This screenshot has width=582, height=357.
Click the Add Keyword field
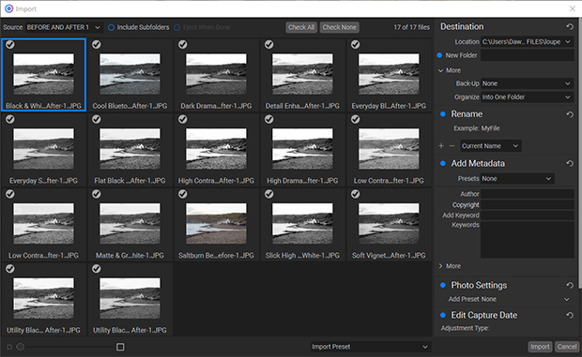(x=527, y=216)
